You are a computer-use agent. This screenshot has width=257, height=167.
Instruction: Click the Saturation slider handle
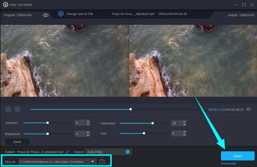point(153,123)
